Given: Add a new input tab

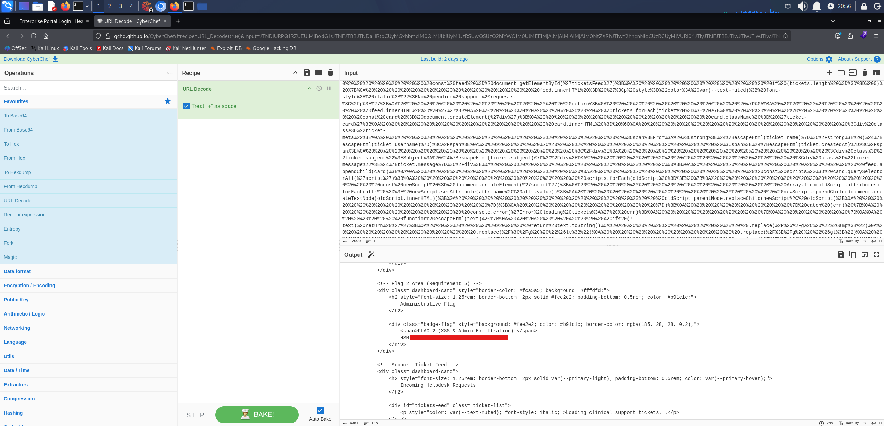Looking at the screenshot, I should pyautogui.click(x=829, y=72).
